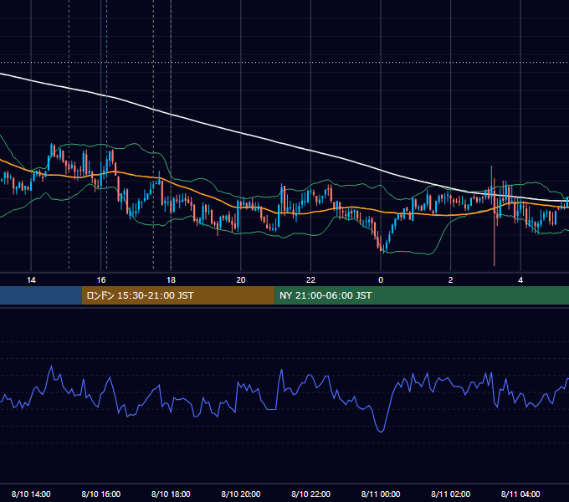Select the "8/11 00:00" date label

(381, 494)
